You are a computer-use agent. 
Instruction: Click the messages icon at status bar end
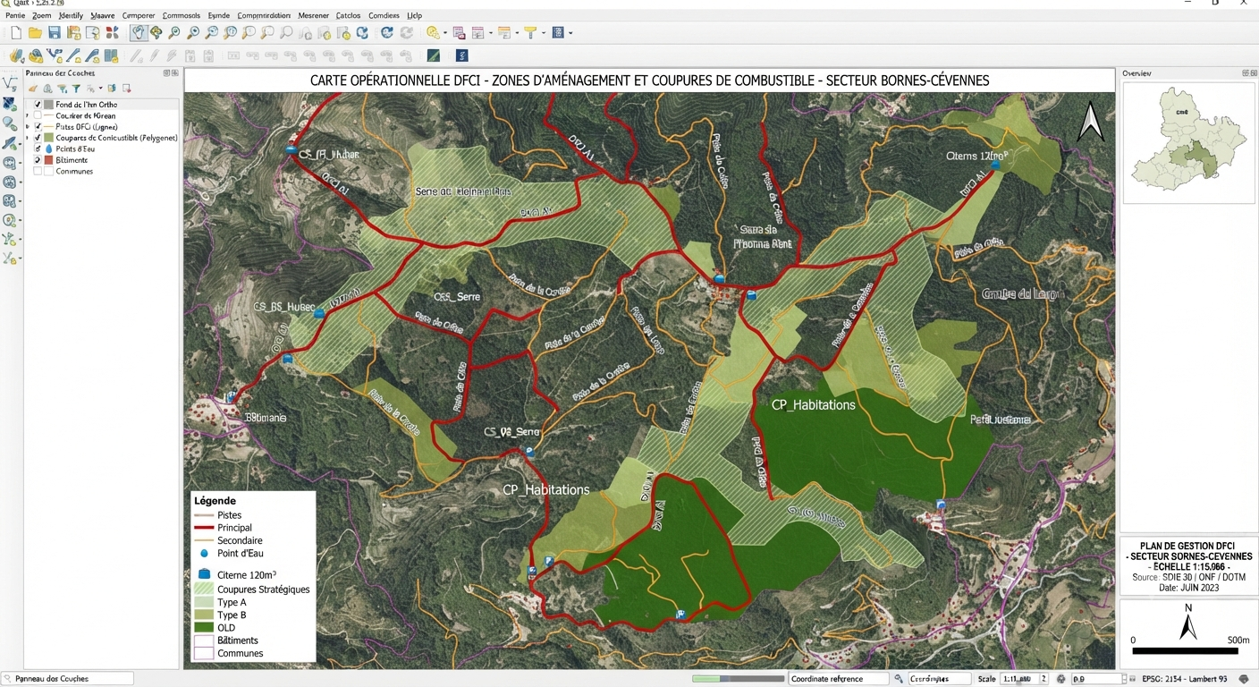1244,679
